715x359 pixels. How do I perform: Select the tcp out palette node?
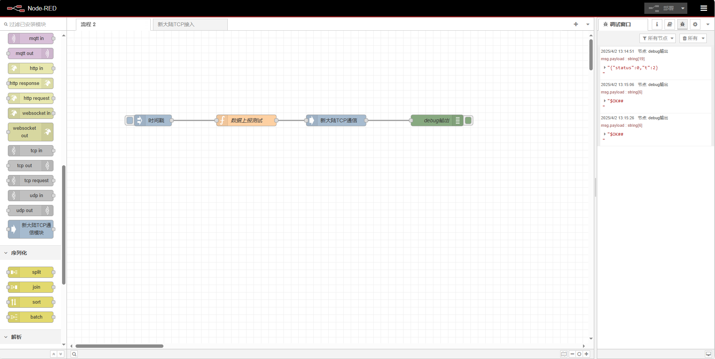click(x=31, y=166)
